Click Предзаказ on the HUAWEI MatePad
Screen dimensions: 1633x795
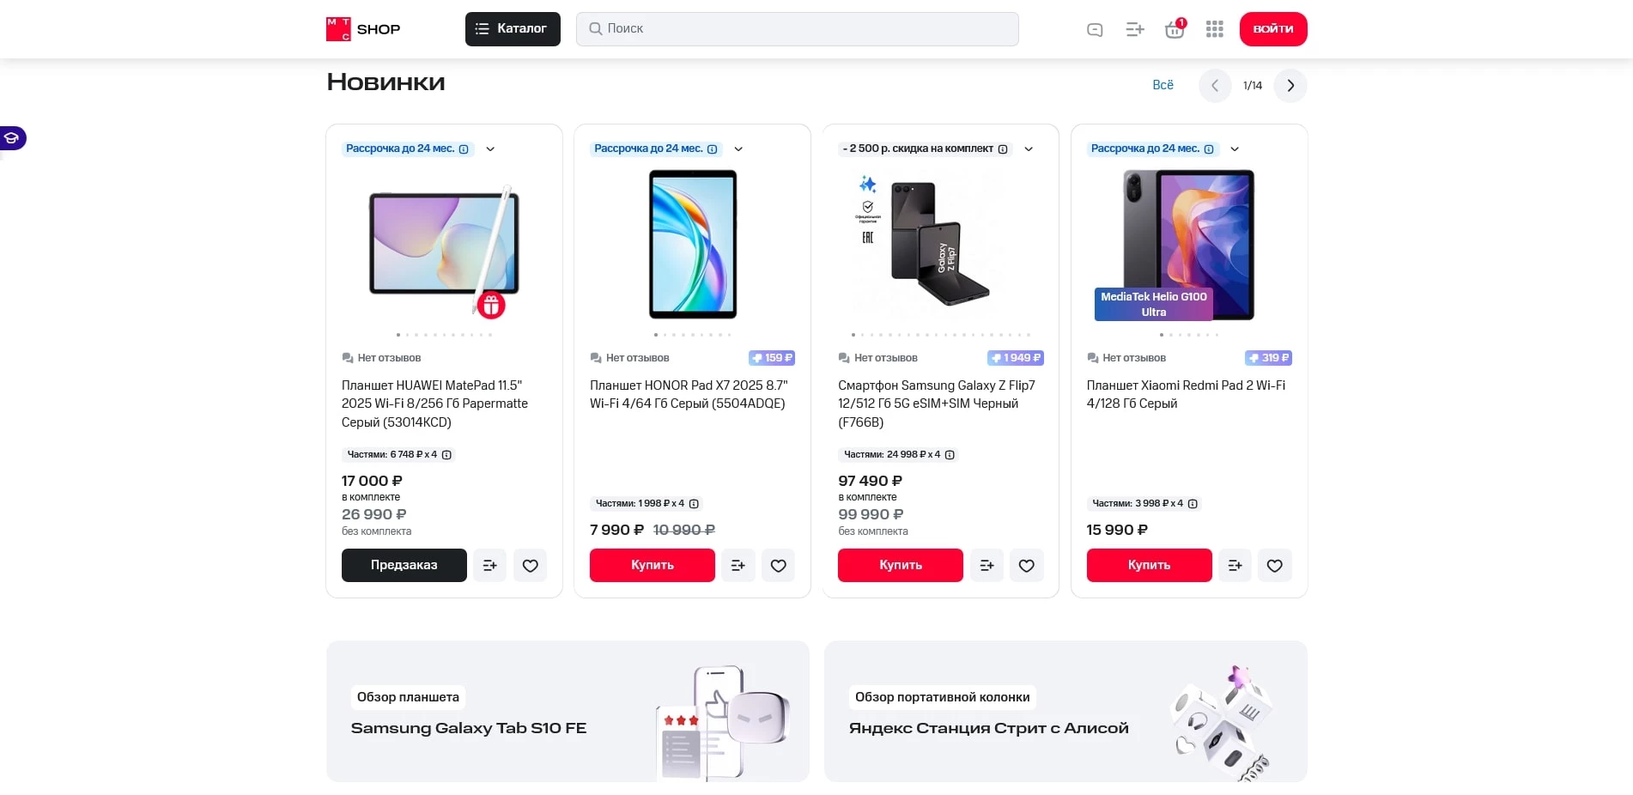(x=404, y=565)
